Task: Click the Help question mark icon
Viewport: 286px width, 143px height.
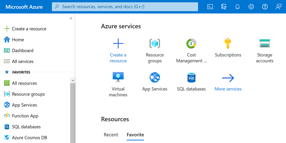Action: (265, 7)
